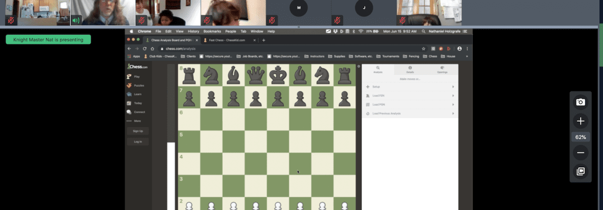Open the Apps bookmark shortcut

click(134, 56)
